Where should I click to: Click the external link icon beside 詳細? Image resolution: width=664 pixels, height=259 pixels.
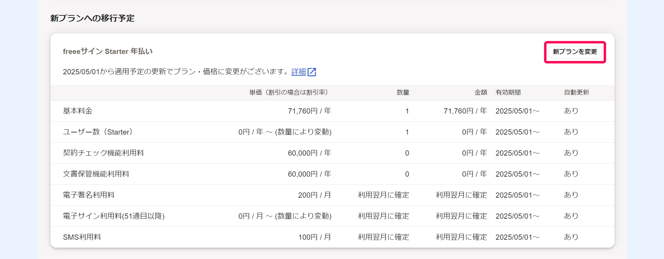point(312,72)
